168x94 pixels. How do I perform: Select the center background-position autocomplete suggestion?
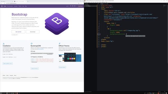pos(135,36)
